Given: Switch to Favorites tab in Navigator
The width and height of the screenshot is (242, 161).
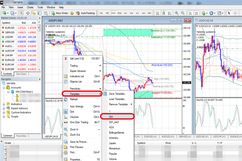Looking at the screenshot, I should [x=21, y=136].
